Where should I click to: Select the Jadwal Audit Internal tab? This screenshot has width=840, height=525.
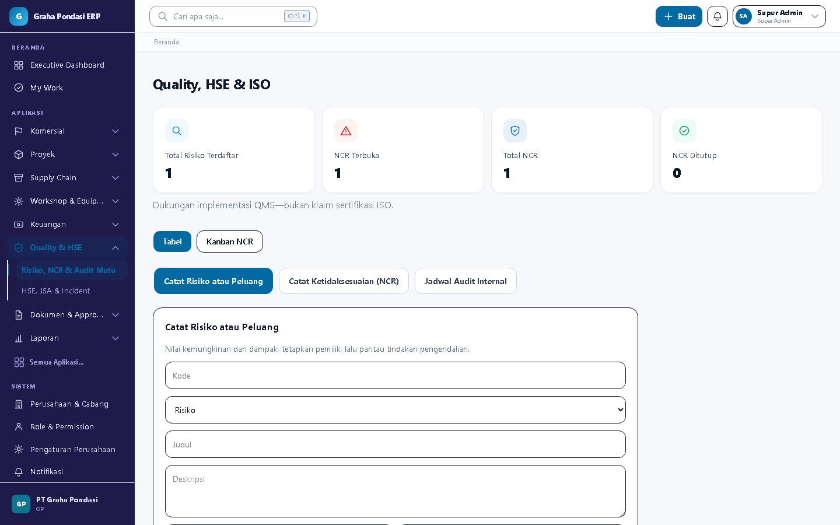click(x=466, y=281)
